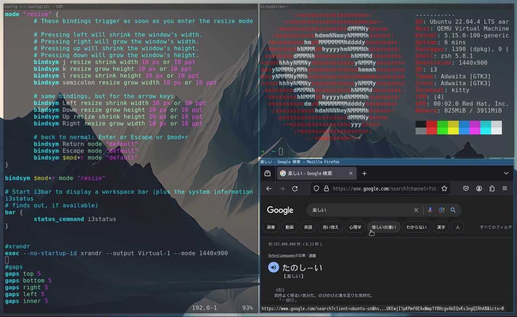517x317 pixels.
Task: Open the Firefox account icon
Action: (x=479, y=189)
